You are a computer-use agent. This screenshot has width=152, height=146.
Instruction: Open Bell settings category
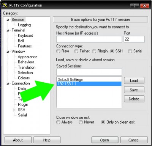point(21,41)
